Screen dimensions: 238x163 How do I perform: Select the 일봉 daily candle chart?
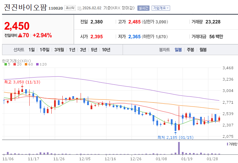[178, 50]
